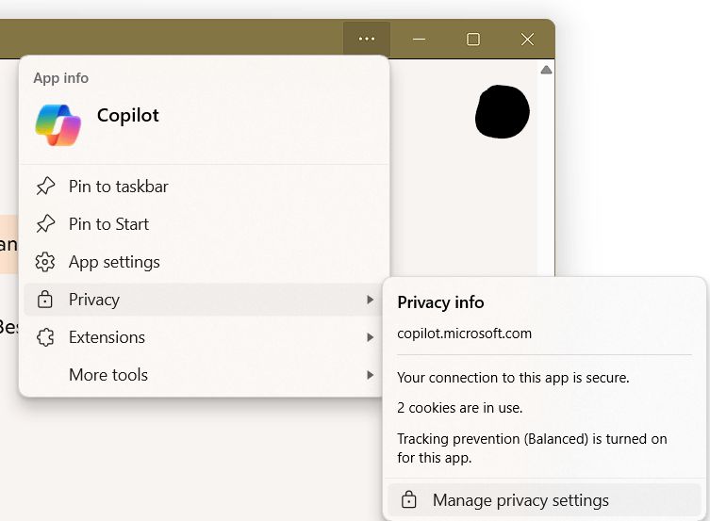This screenshot has height=521, width=710.
Task: Minimize the Copilot window
Action: click(420, 40)
